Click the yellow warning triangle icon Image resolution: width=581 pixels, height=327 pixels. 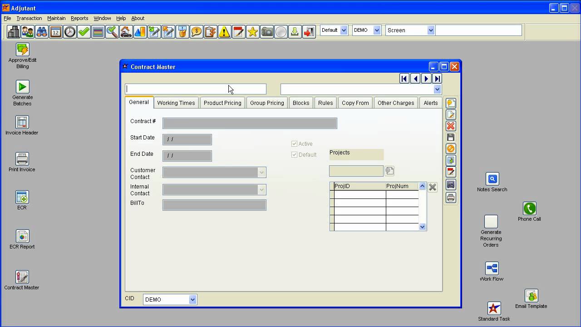coord(225,32)
